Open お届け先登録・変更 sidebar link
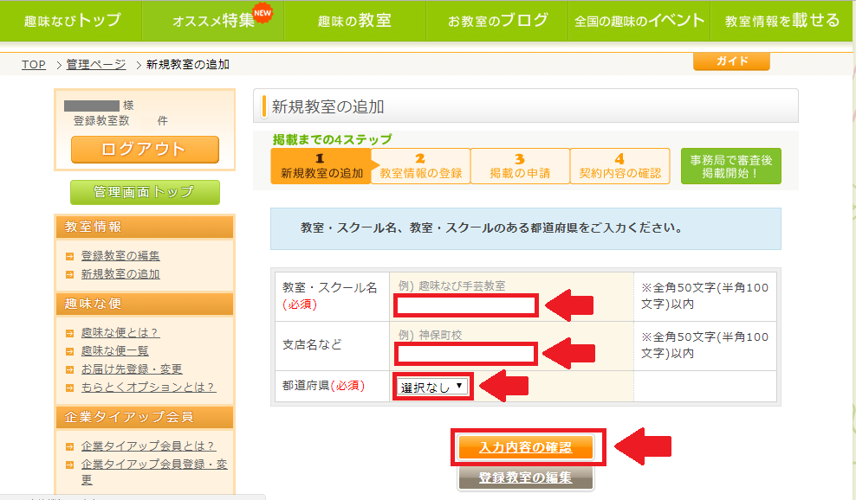 [x=132, y=369]
